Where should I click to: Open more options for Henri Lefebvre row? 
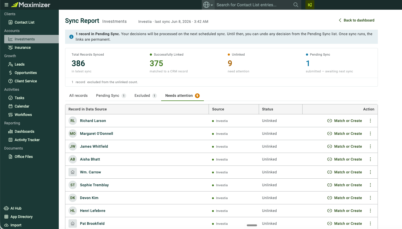(370, 211)
